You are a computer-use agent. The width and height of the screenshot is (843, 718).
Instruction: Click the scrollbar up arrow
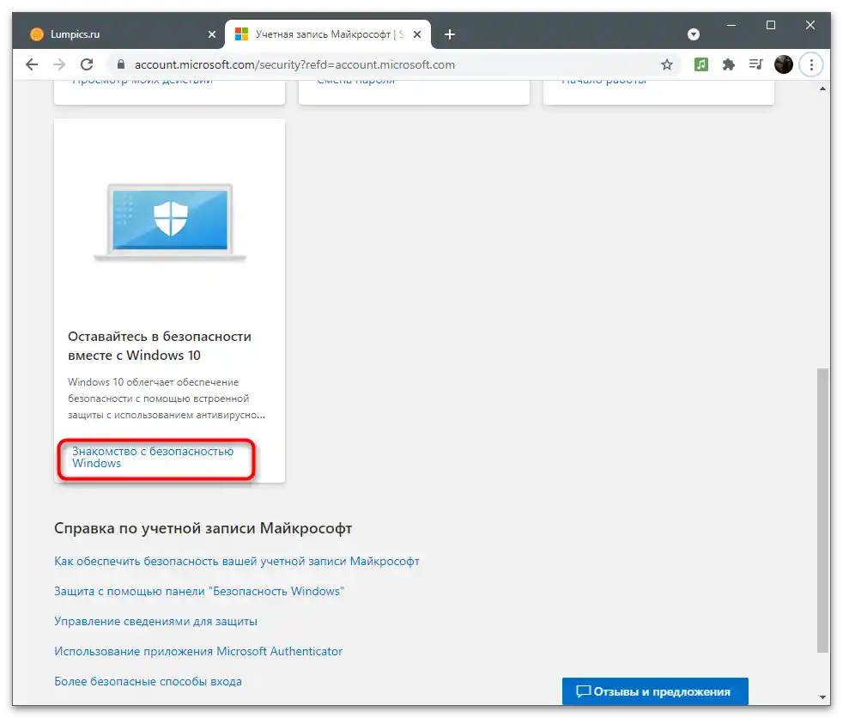(x=822, y=88)
